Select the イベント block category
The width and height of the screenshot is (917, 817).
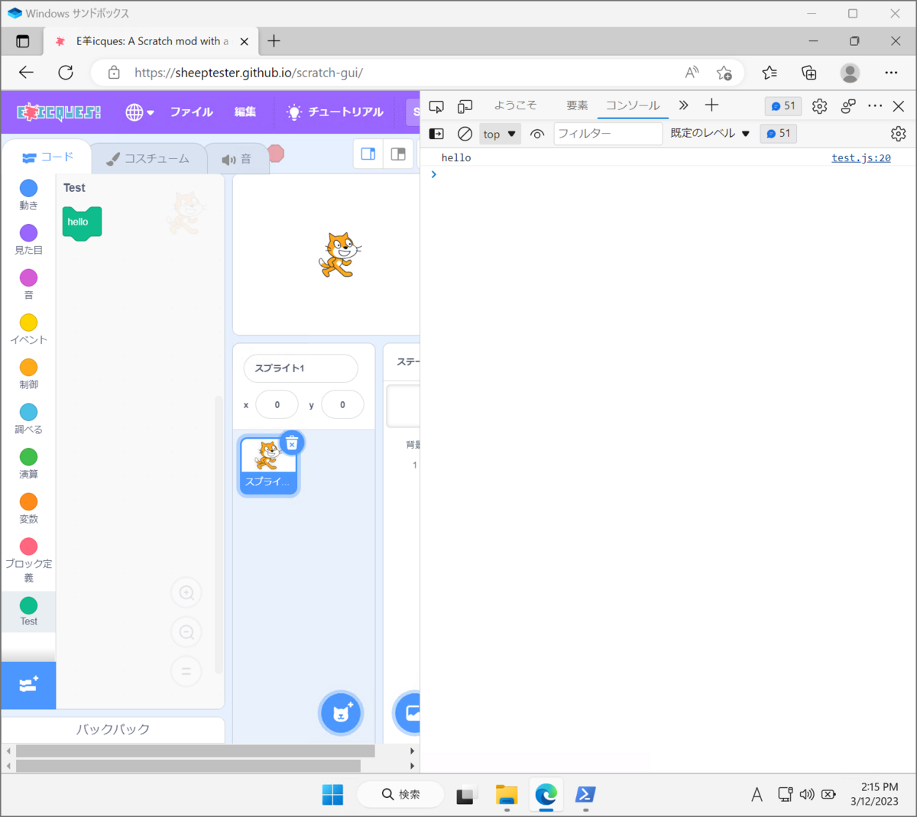29,329
